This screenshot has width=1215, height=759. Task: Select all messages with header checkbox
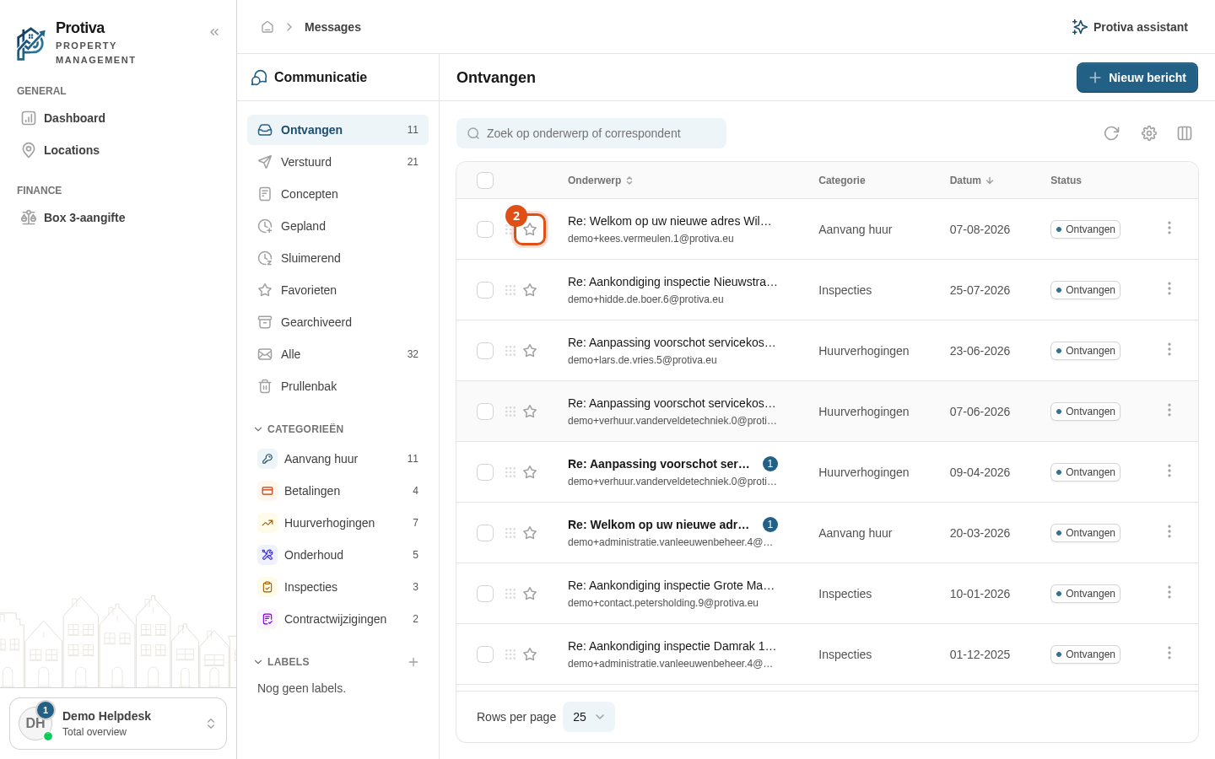485,180
